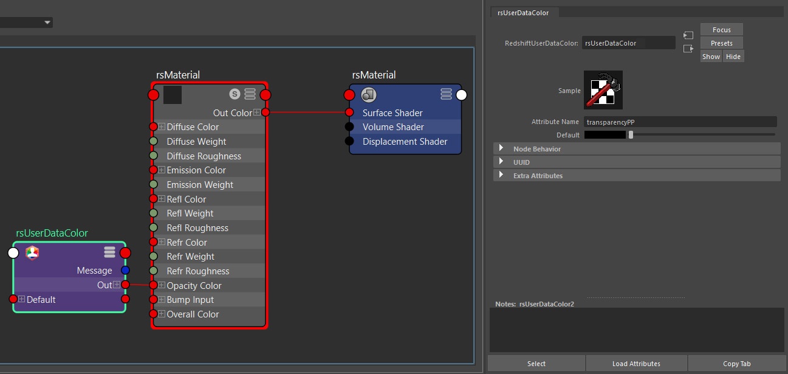Click the Hide button

point(733,57)
